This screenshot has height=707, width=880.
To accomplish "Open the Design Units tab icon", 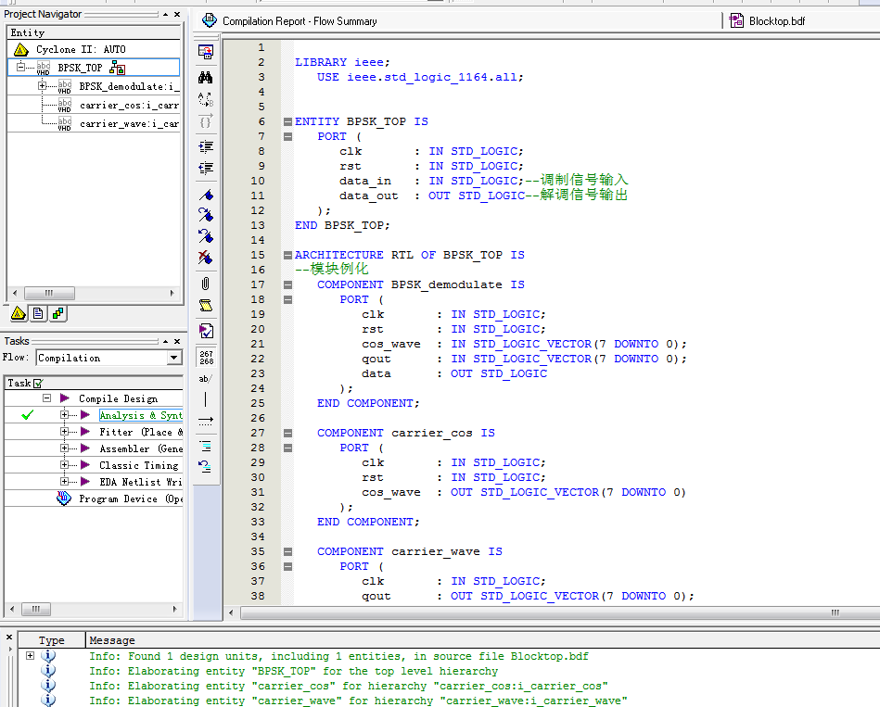I will pos(58,314).
